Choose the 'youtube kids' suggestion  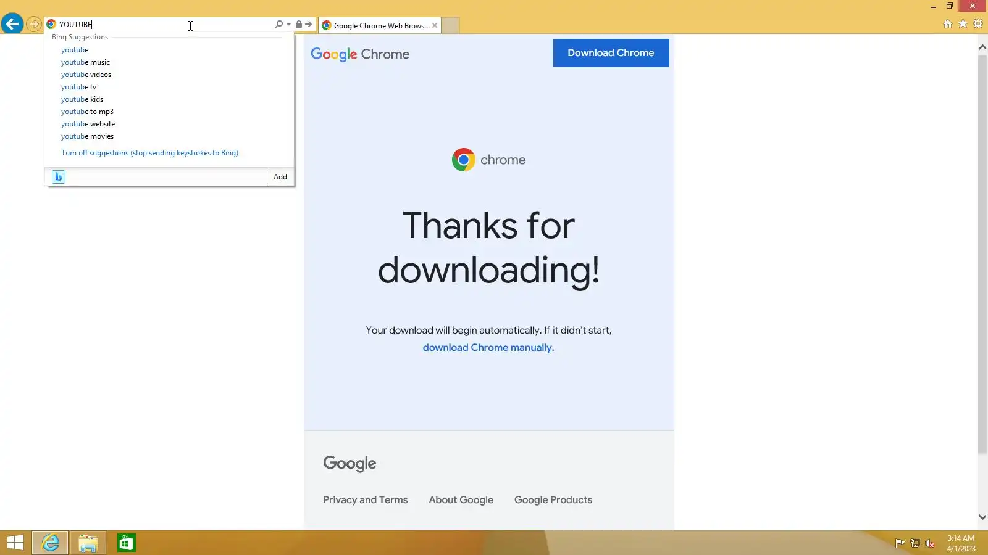point(82,99)
